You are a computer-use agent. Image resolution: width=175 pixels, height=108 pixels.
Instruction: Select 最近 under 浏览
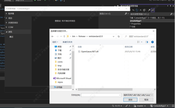(x=11, y=37)
